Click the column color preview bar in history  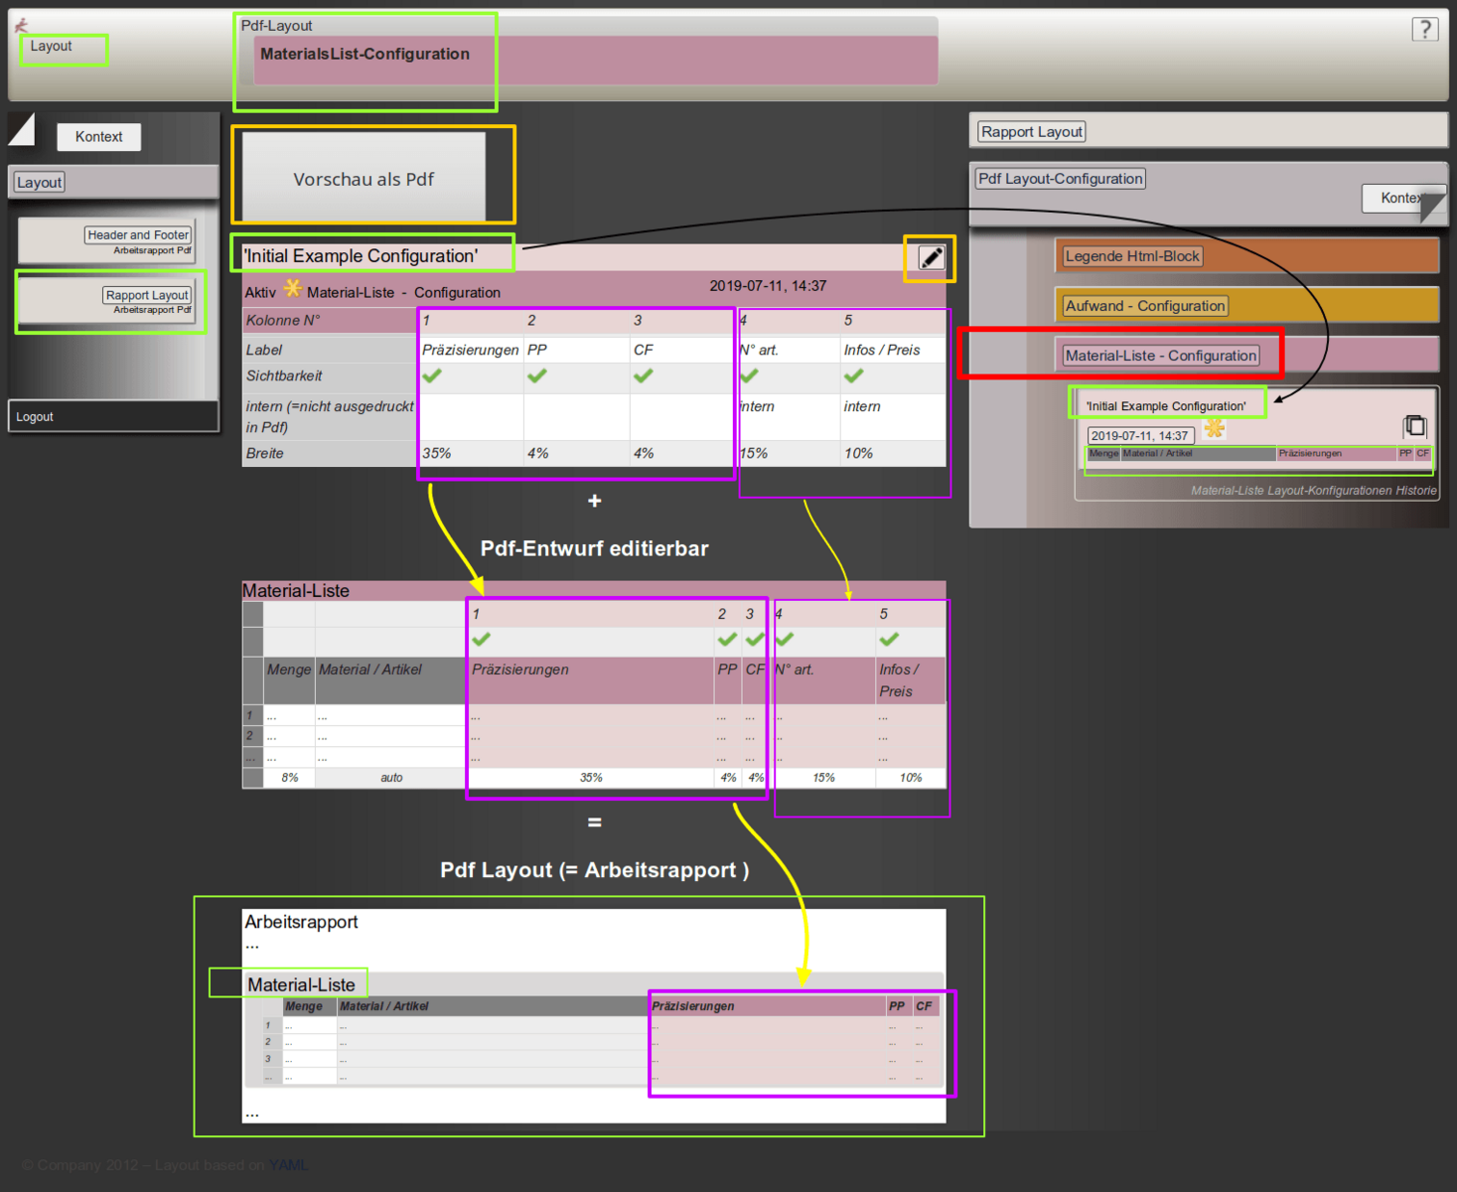(x=1258, y=454)
